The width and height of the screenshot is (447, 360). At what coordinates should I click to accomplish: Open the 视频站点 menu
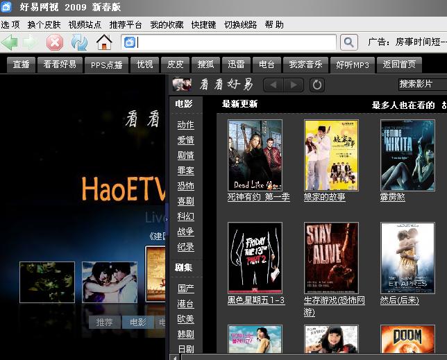pyautogui.click(x=85, y=25)
